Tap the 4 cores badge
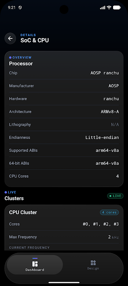 (109, 212)
